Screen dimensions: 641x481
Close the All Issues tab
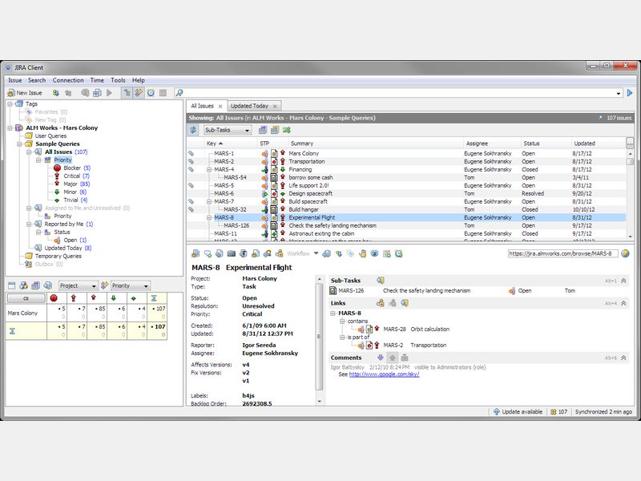220,107
